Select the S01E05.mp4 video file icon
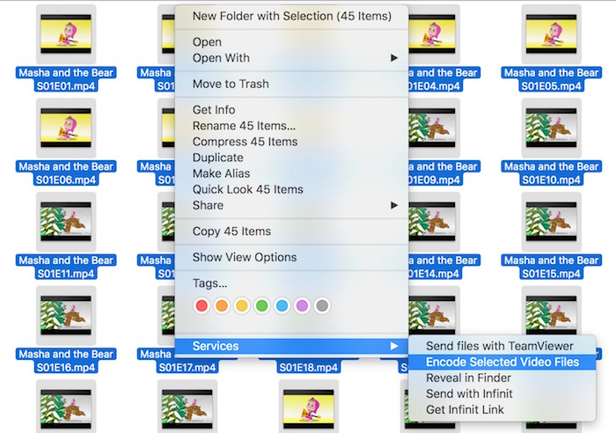The image size is (616, 433). [x=550, y=33]
